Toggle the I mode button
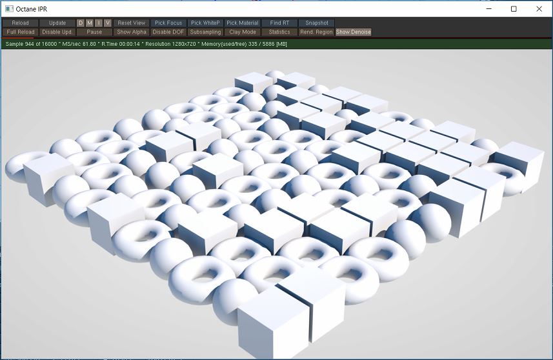 click(99, 23)
